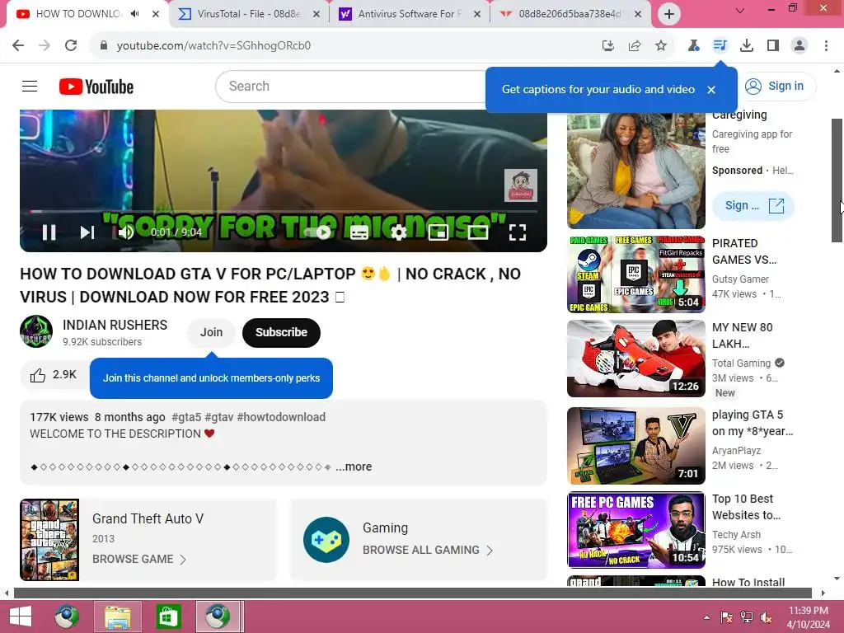This screenshot has height=633, width=844.
Task: Switch to Antivirus Software tab
Action: click(x=409, y=14)
